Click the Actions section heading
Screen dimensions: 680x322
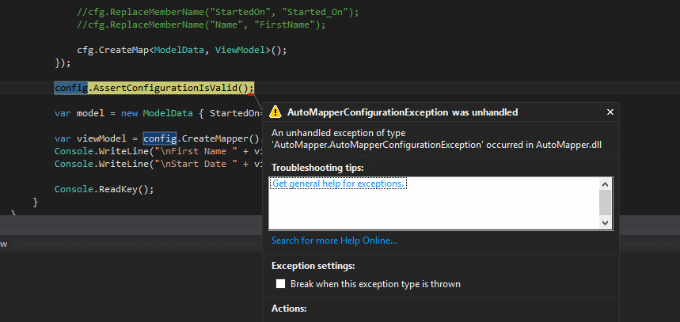pos(289,309)
